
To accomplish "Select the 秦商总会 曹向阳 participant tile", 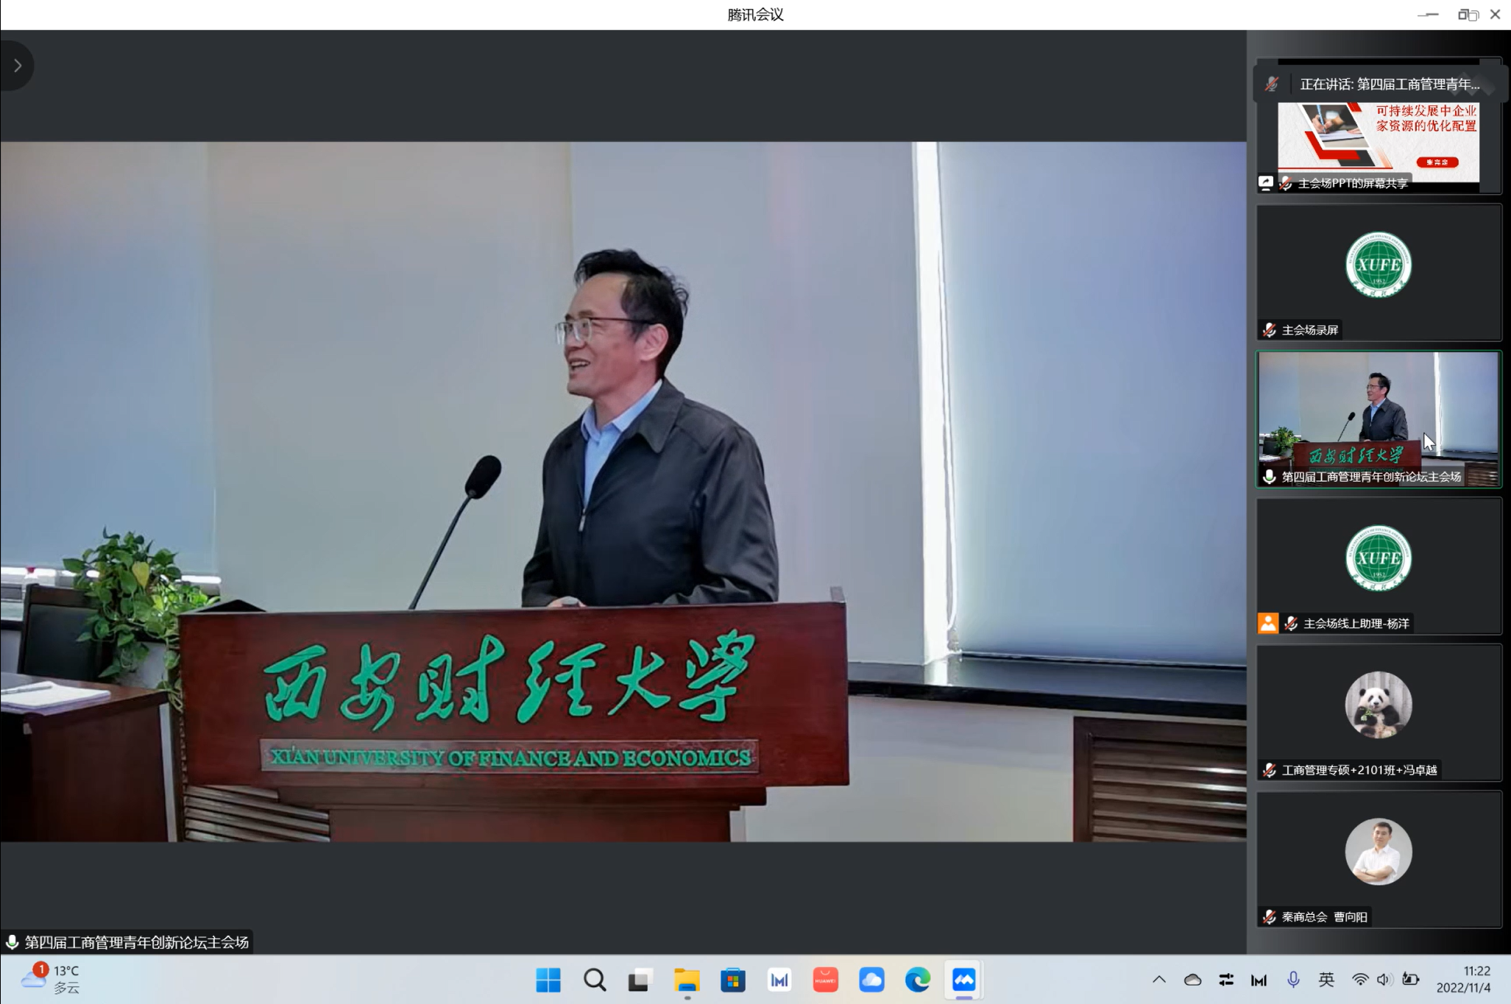I will tap(1379, 860).
